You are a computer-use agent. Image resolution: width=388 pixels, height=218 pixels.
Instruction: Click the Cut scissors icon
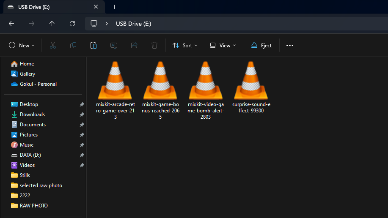pyautogui.click(x=53, y=46)
